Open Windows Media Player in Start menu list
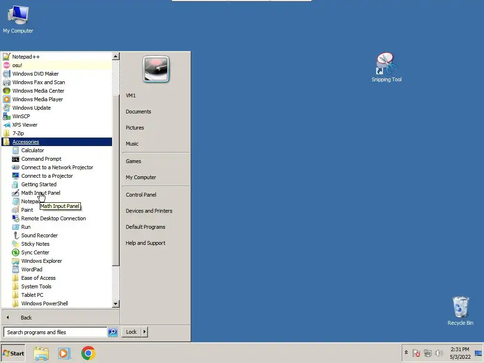 pyautogui.click(x=57, y=99)
